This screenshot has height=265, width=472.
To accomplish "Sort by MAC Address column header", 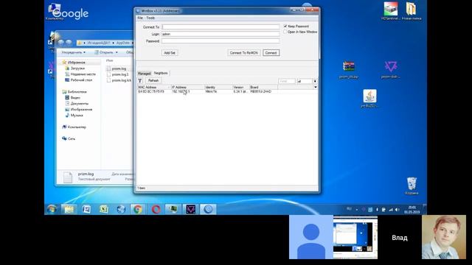I will coord(154,87).
